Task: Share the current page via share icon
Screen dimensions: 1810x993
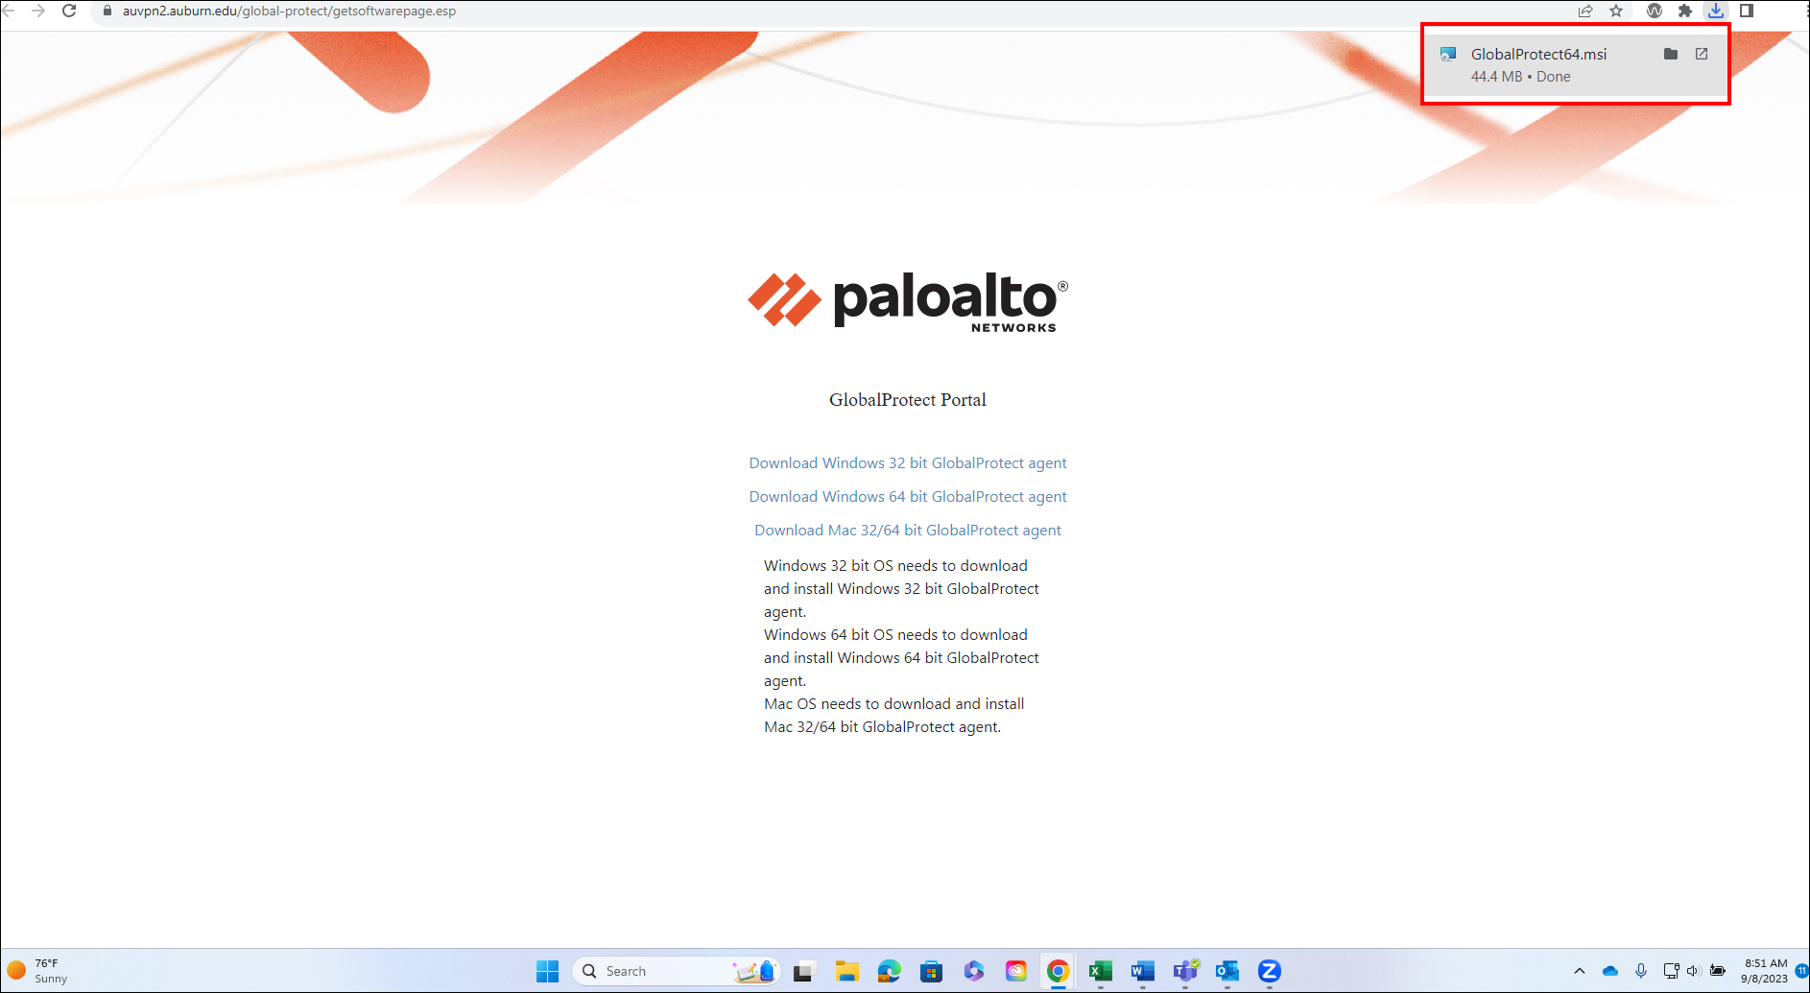Action: click(1584, 12)
